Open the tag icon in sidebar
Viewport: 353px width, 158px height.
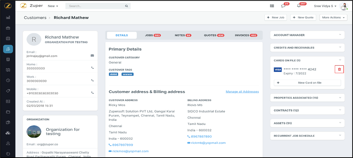[8, 91]
